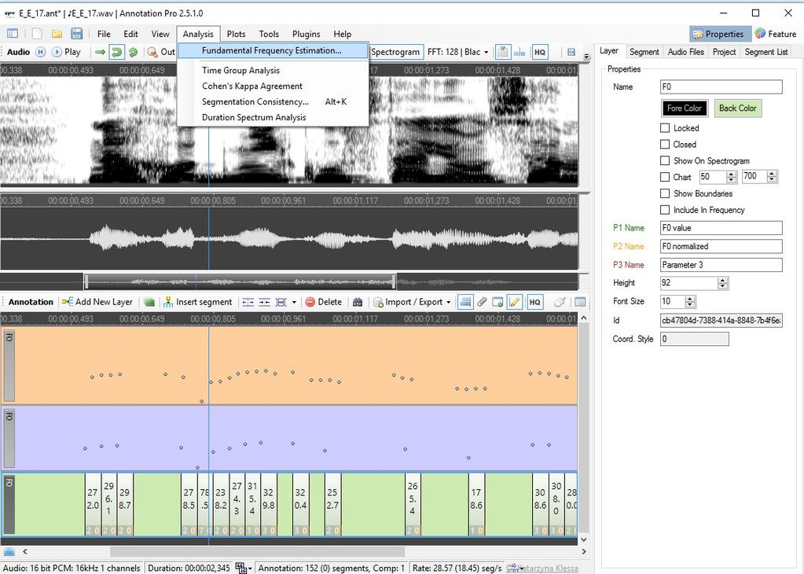Click the segment boundaries icon
The height and width of the screenshot is (574, 804).
281,302
